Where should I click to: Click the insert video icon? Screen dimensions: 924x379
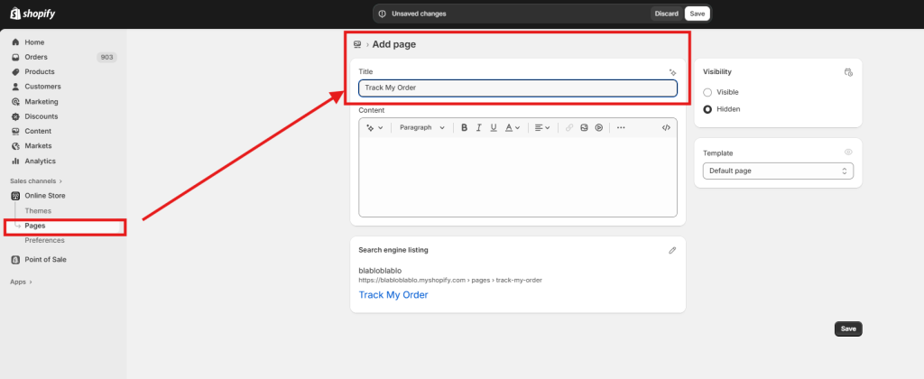tap(599, 127)
